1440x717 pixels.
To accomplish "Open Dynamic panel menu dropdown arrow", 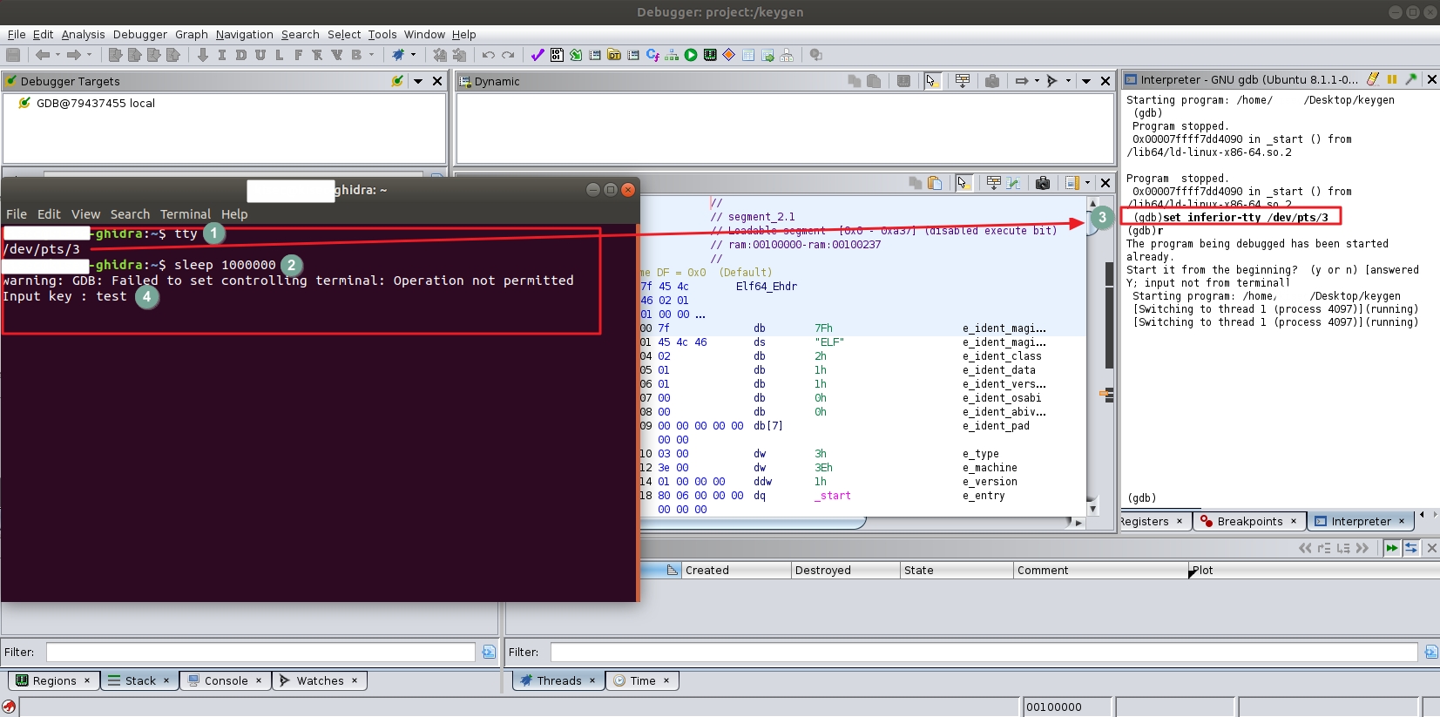I will coord(1086,81).
